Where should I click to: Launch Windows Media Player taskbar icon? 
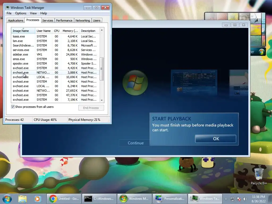[38, 199]
